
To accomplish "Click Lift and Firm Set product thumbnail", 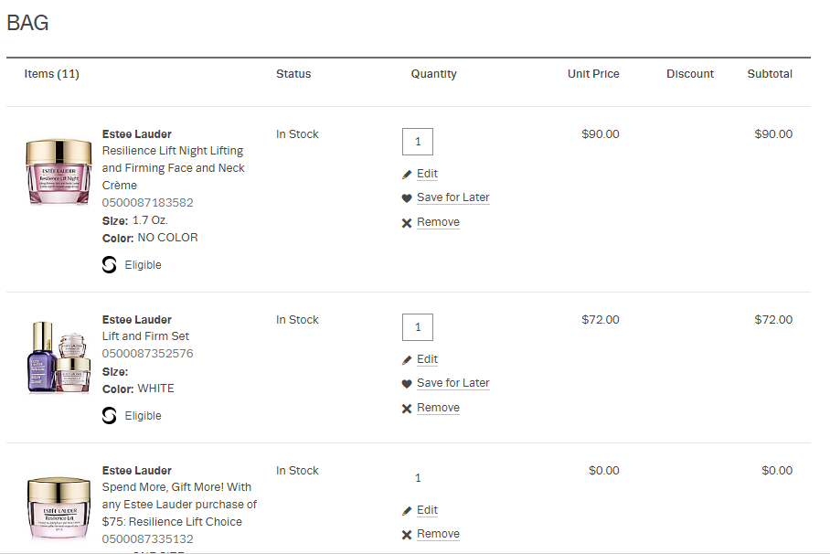I will 59,357.
